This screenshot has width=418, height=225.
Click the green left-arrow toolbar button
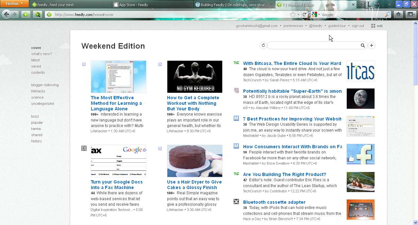click(x=25, y=14)
